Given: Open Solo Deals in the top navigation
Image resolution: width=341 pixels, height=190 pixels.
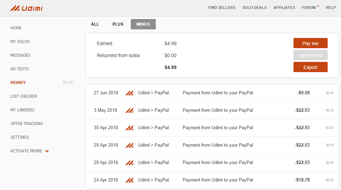Looking at the screenshot, I should click(x=255, y=8).
